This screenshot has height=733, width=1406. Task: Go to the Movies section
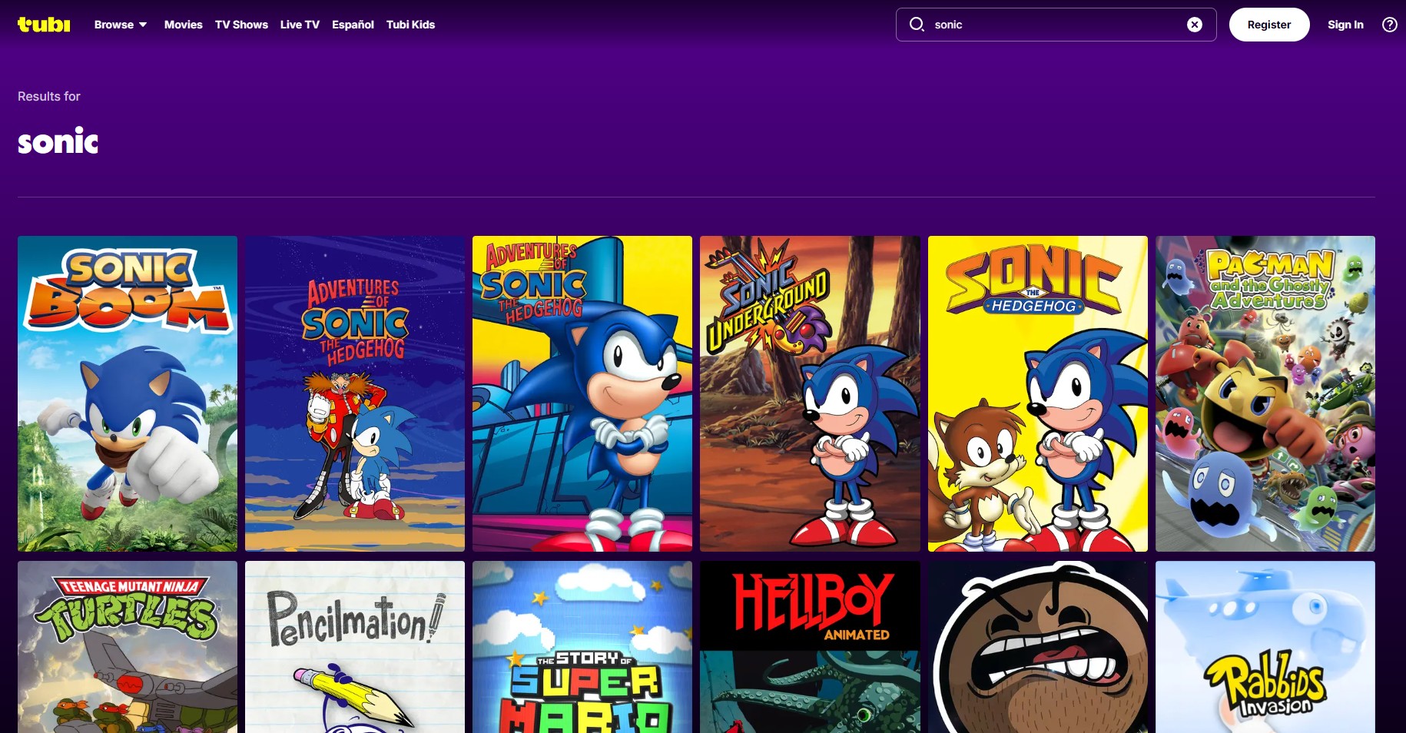pyautogui.click(x=184, y=25)
